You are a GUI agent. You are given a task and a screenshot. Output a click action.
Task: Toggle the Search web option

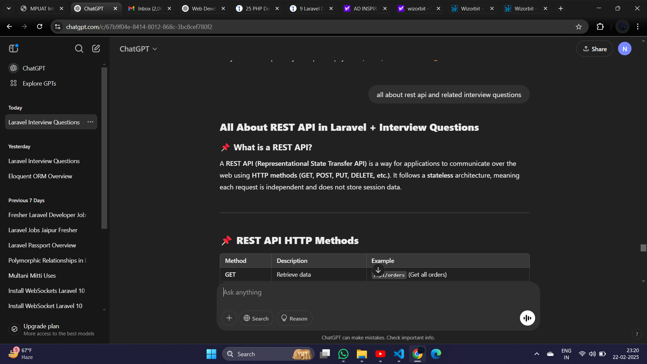(256, 318)
